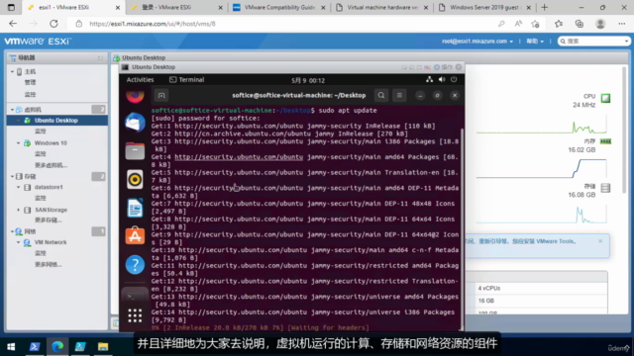
Task: Launch Thunderbird mail from the dock
Action: (x=135, y=123)
